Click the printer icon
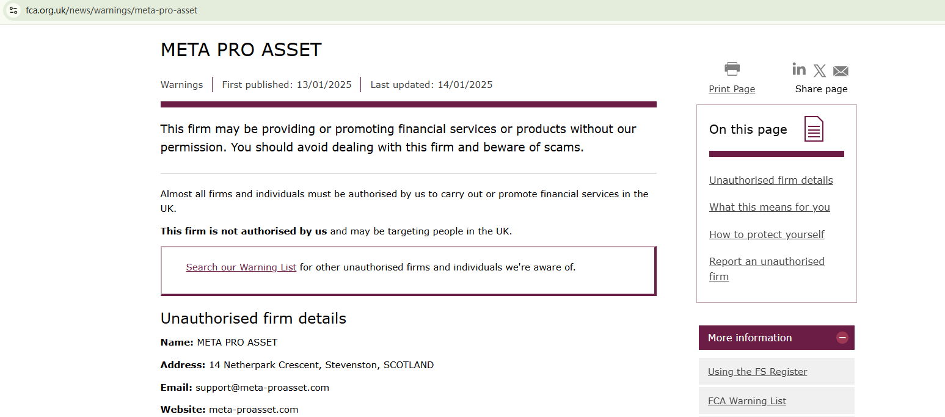945x417 pixels. pos(732,69)
